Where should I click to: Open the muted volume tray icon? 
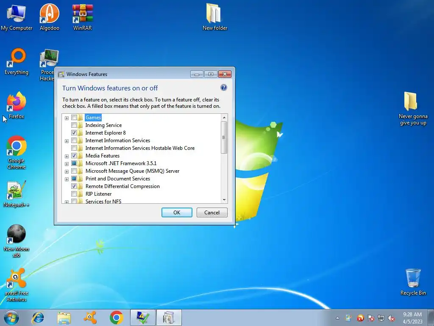[391, 318]
